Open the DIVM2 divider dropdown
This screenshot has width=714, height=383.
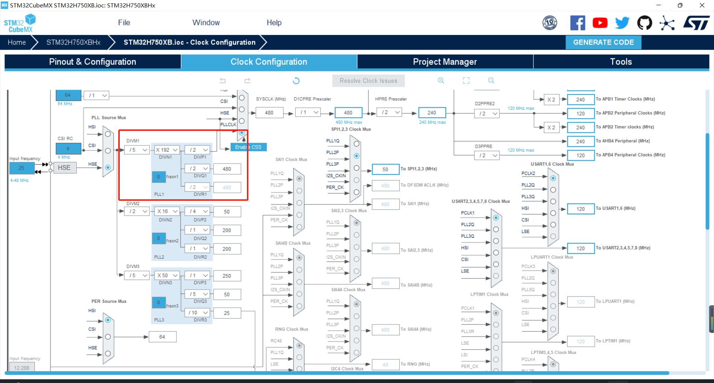[x=137, y=211]
